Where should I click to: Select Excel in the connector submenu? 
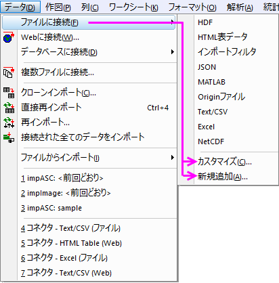point(228,127)
